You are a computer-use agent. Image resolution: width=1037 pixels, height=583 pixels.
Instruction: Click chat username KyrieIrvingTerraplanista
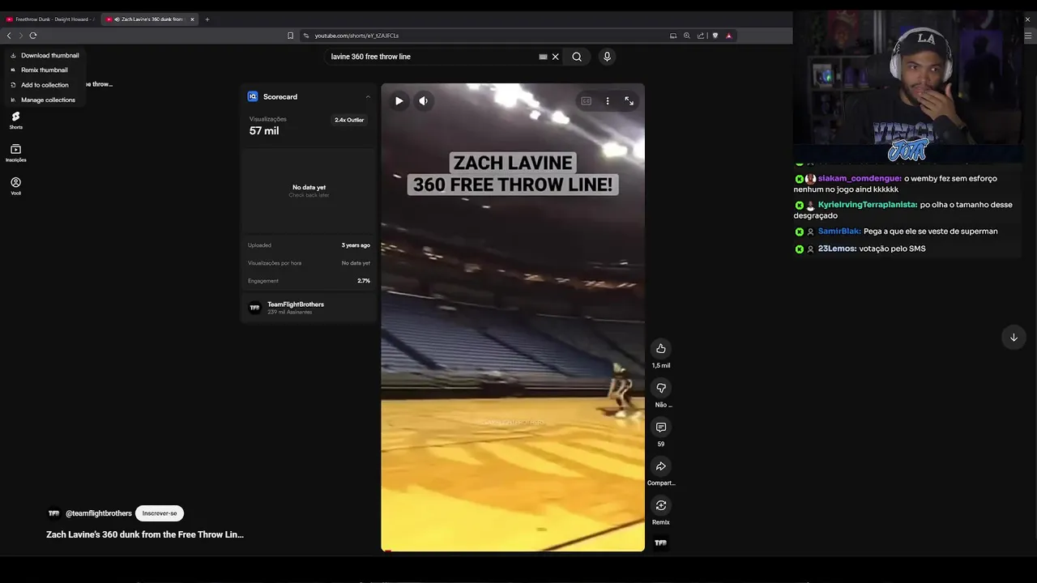click(868, 205)
